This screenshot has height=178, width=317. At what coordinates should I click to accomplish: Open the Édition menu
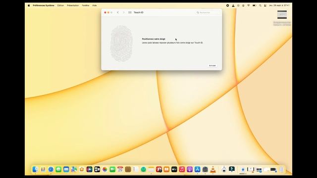(x=60, y=5)
